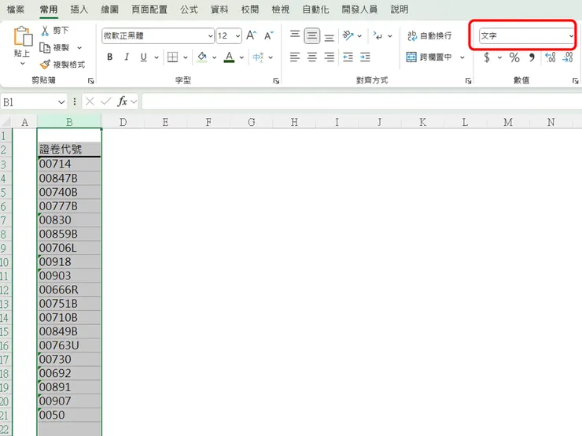This screenshot has height=436, width=582.
Task: Decrease font size with the smaller A
Action: click(269, 35)
